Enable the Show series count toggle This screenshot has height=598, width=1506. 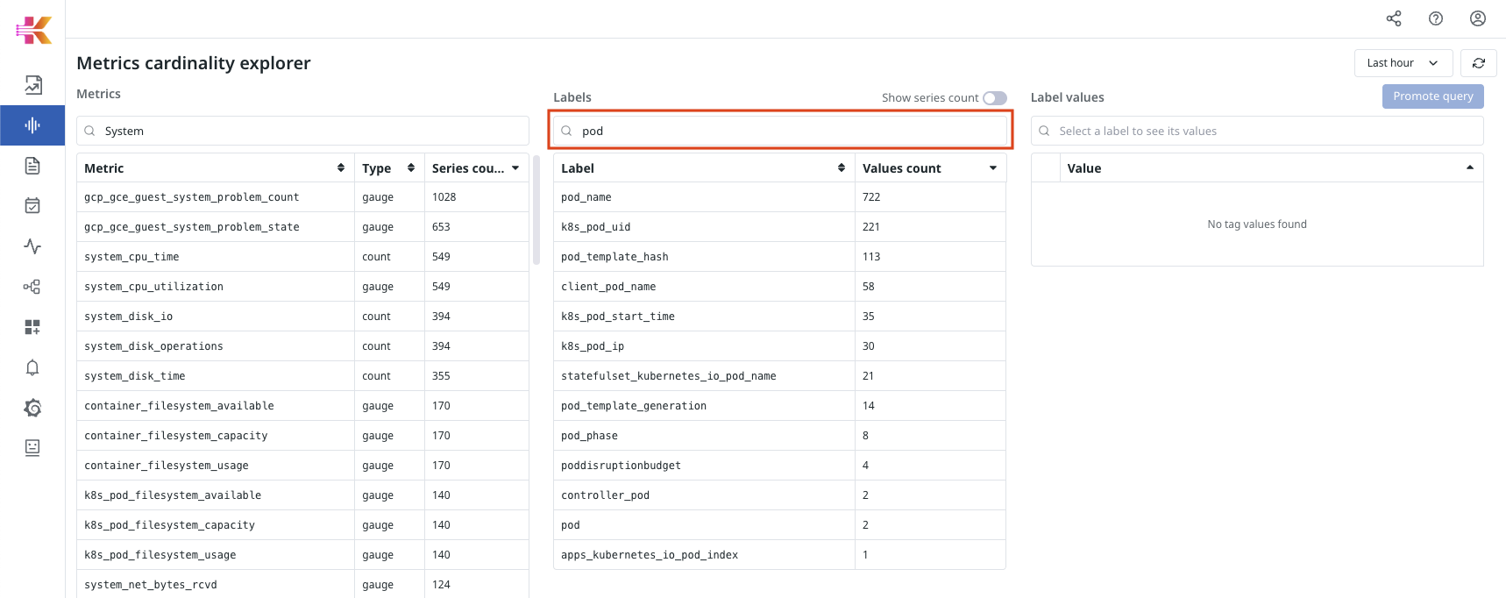pyautogui.click(x=994, y=98)
